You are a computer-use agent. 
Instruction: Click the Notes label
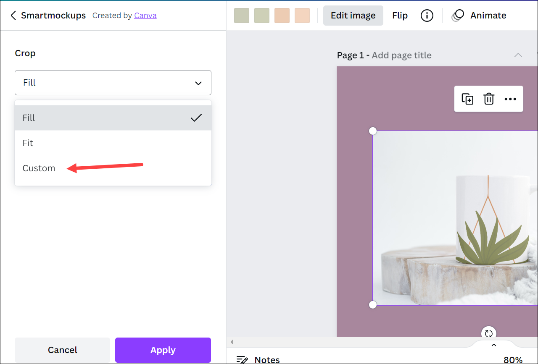coord(267,360)
